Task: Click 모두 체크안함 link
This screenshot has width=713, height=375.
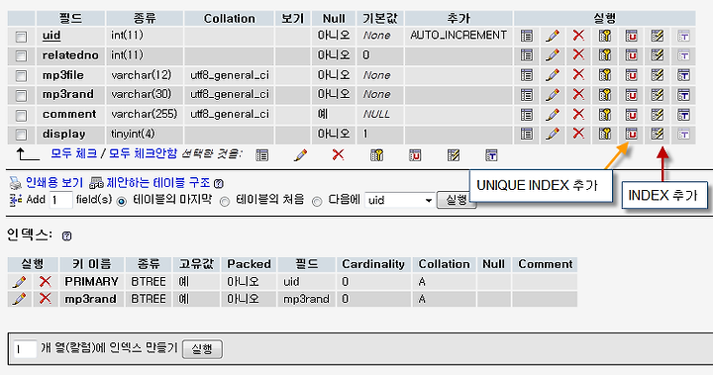Action: point(143,153)
